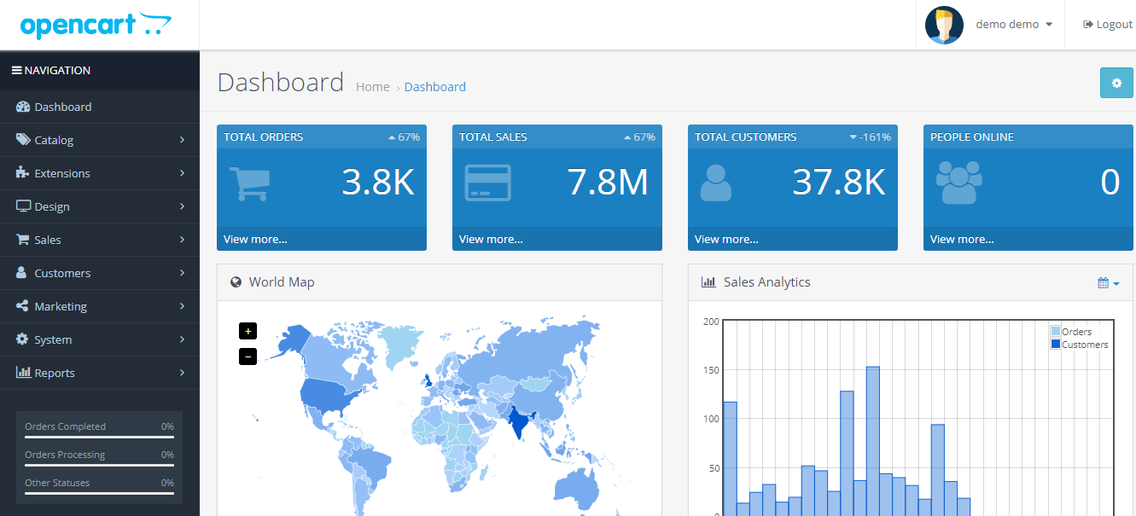Click the demo user avatar picture
Viewport: 1136px width, 516px height.
944,25
